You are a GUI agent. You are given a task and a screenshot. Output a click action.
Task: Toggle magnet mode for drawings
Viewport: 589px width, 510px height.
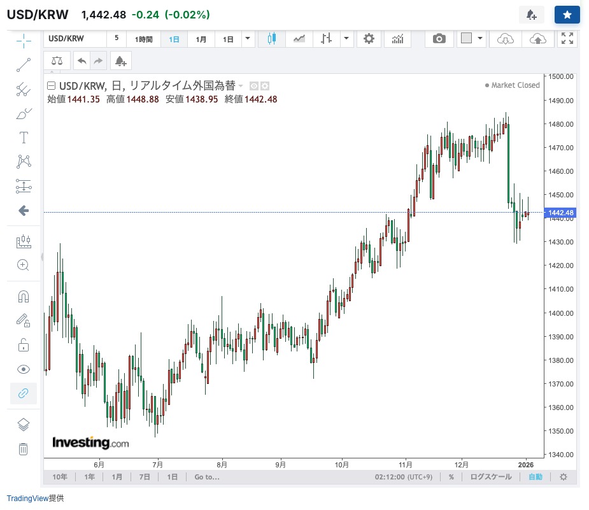pyautogui.click(x=24, y=297)
